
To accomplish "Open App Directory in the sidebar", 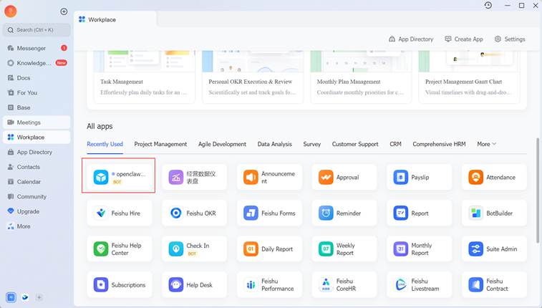I will [37, 152].
